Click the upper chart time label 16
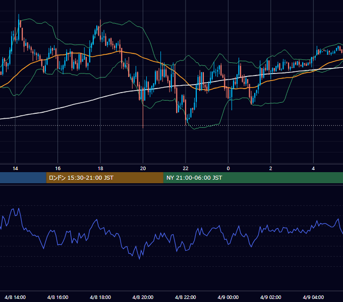343x302 pixels. tap(58, 169)
